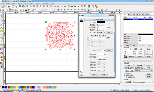Click the Export icon in the toolbar
The width and height of the screenshot is (154, 92).
click(16, 6)
